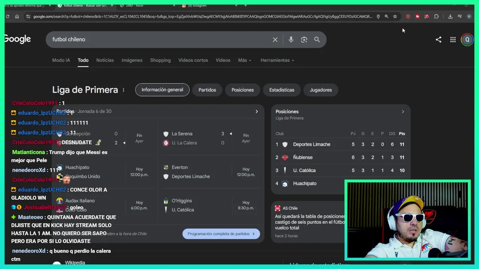Select the Partidos chip
The image size is (479, 269).
[x=207, y=90]
